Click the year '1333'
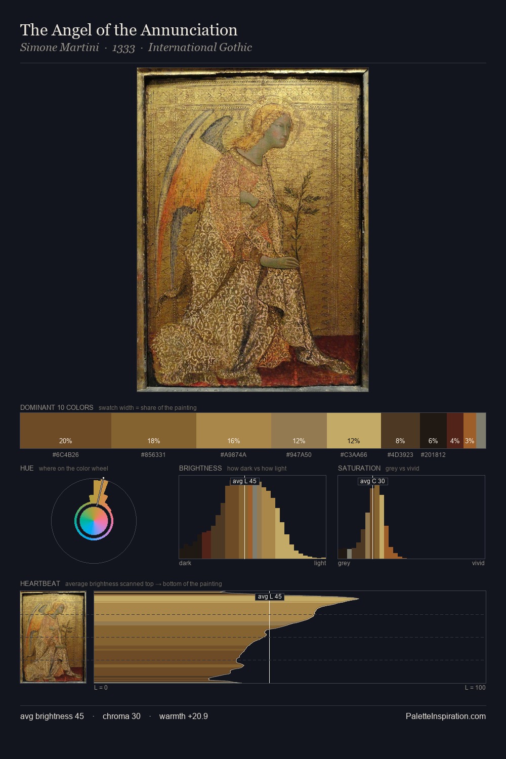Screen dimensions: 506x759 point(123,48)
